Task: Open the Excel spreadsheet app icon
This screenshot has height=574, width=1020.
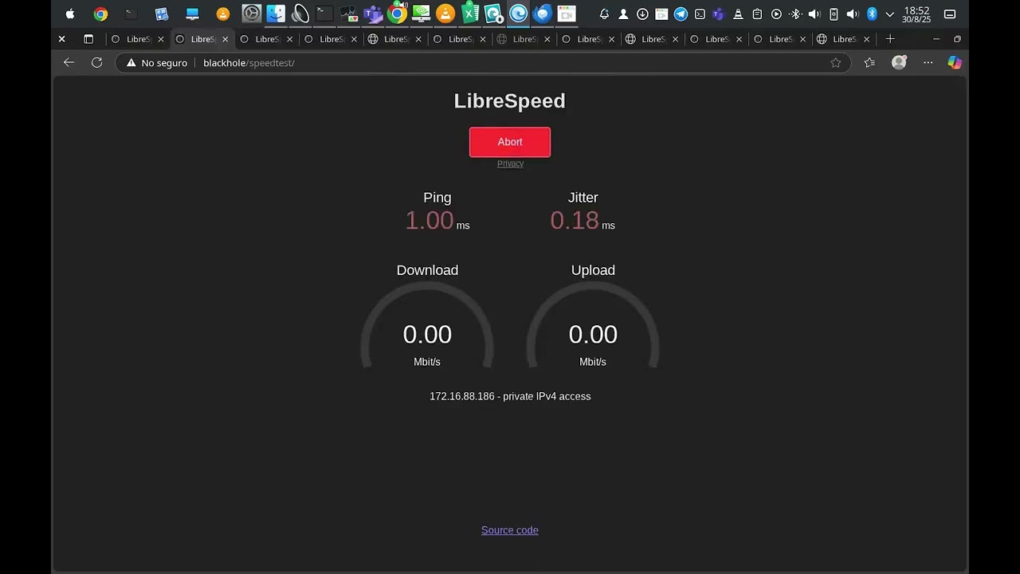Action: coord(470,14)
